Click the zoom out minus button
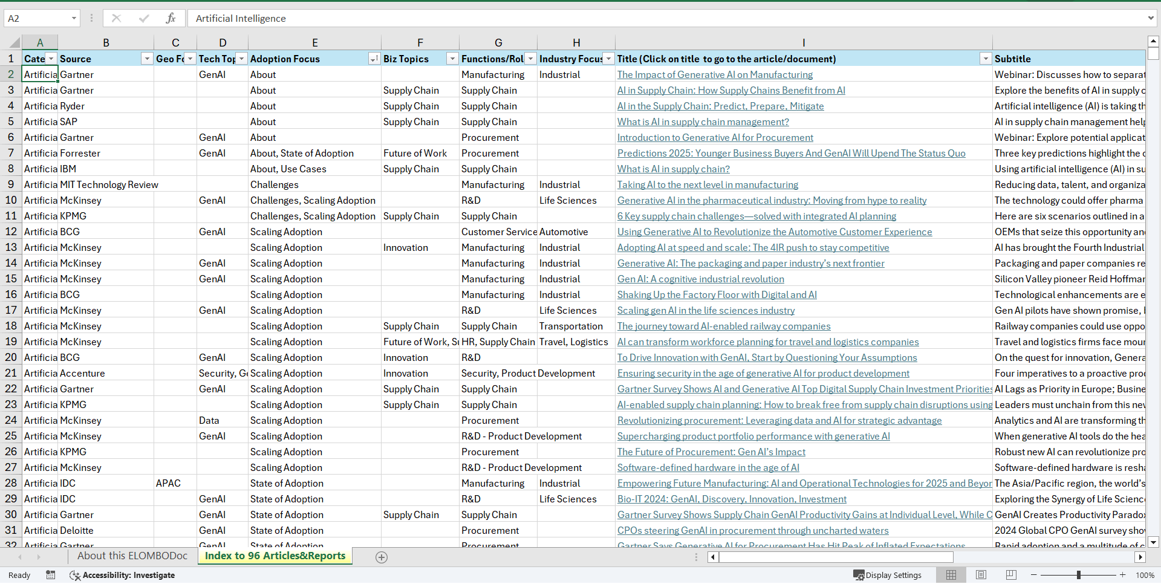This screenshot has width=1161, height=584. [x=1034, y=575]
